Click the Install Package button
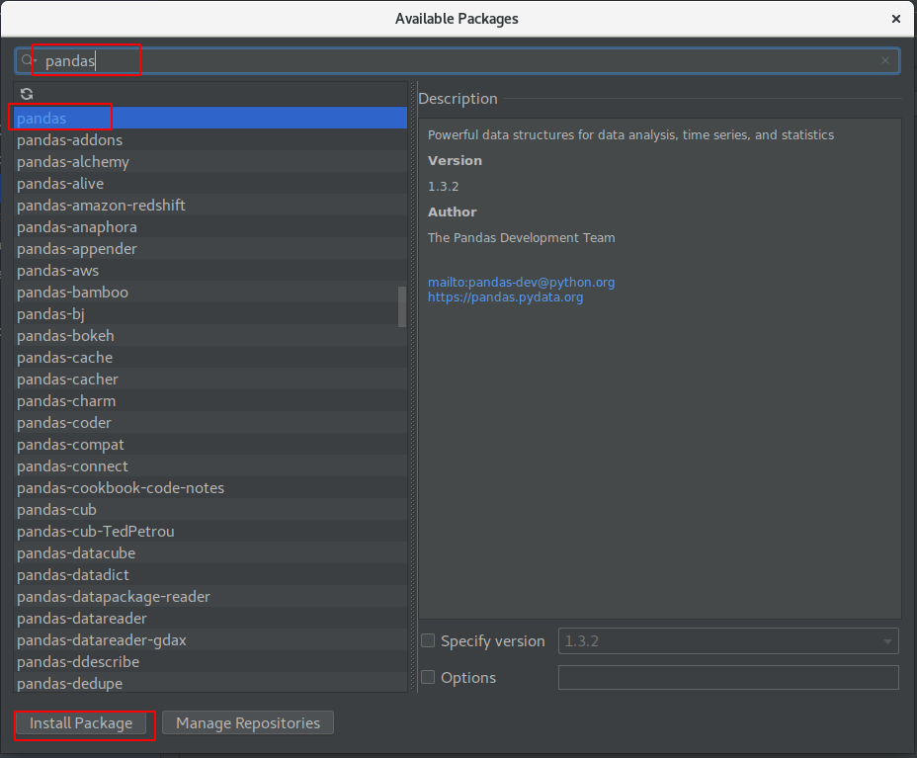The height and width of the screenshot is (758, 917). (x=81, y=722)
